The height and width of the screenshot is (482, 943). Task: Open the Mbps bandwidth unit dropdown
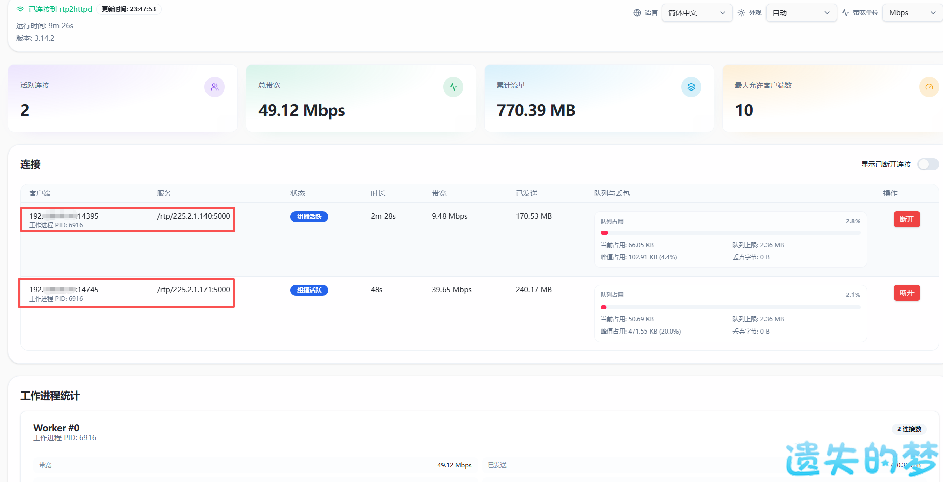tap(912, 13)
